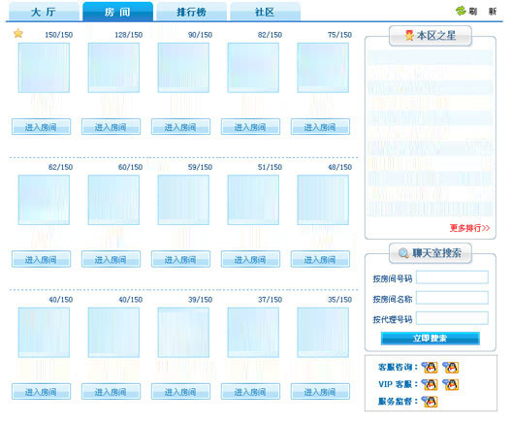The width and height of the screenshot is (512, 422).
Task: Click the green refresh icon
Action: 461,11
